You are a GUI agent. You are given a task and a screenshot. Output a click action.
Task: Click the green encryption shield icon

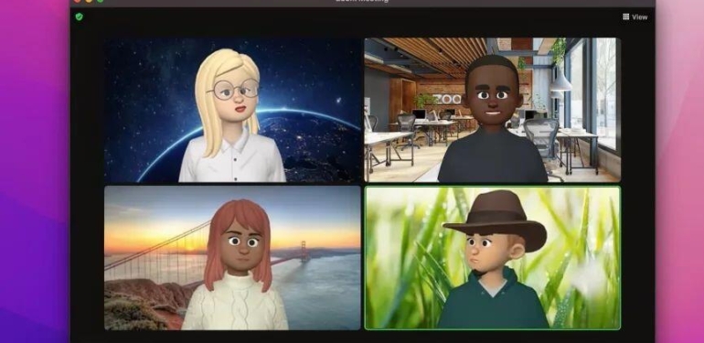(x=80, y=17)
